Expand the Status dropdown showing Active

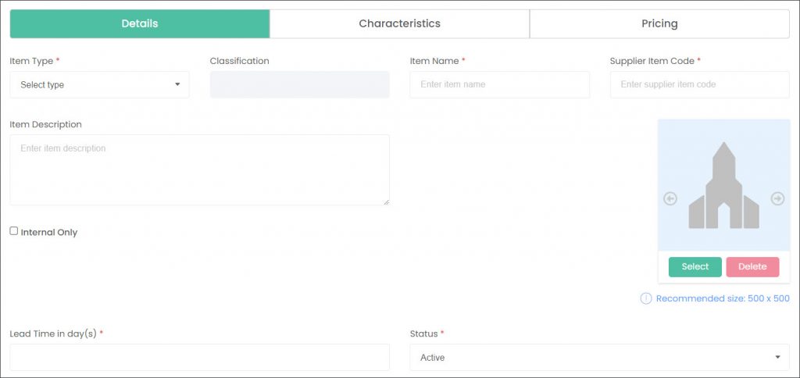(599, 358)
